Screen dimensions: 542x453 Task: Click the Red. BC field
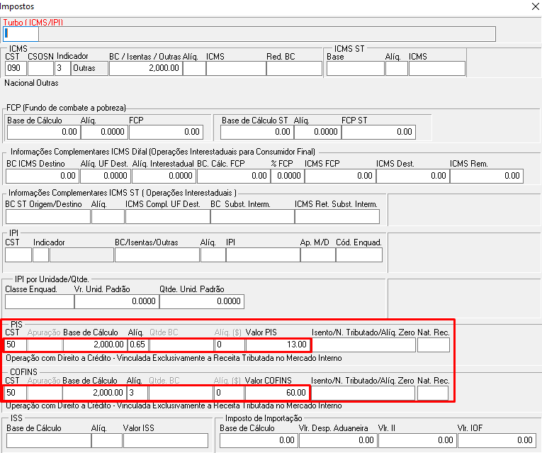click(294, 68)
